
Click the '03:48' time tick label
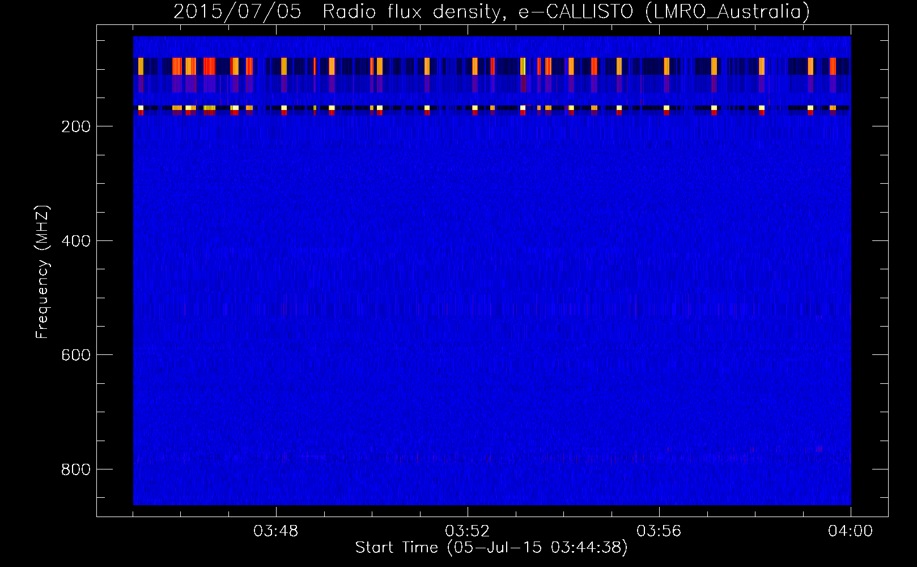(276, 531)
